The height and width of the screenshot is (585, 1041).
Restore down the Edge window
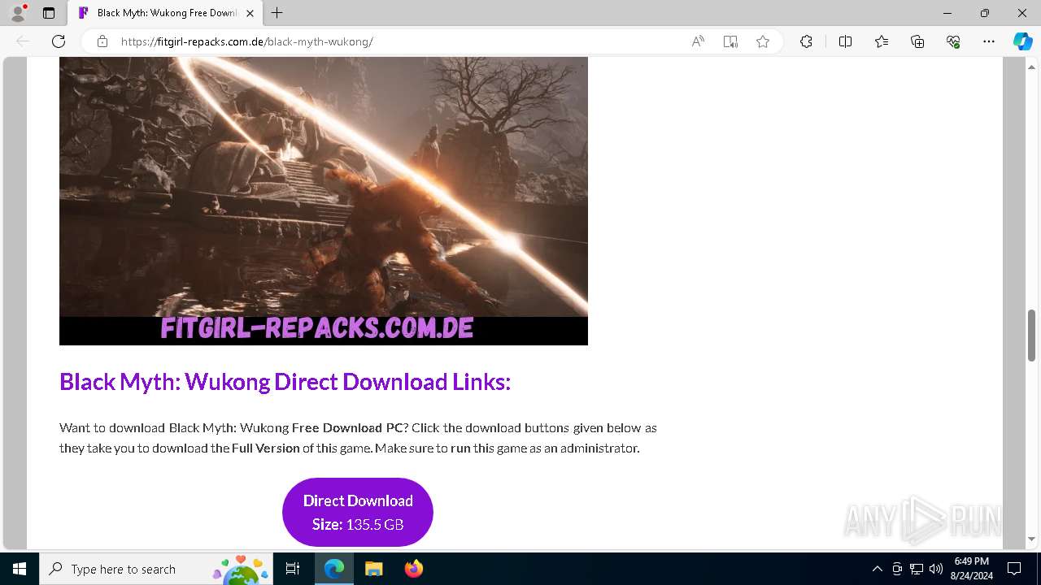tap(985, 13)
